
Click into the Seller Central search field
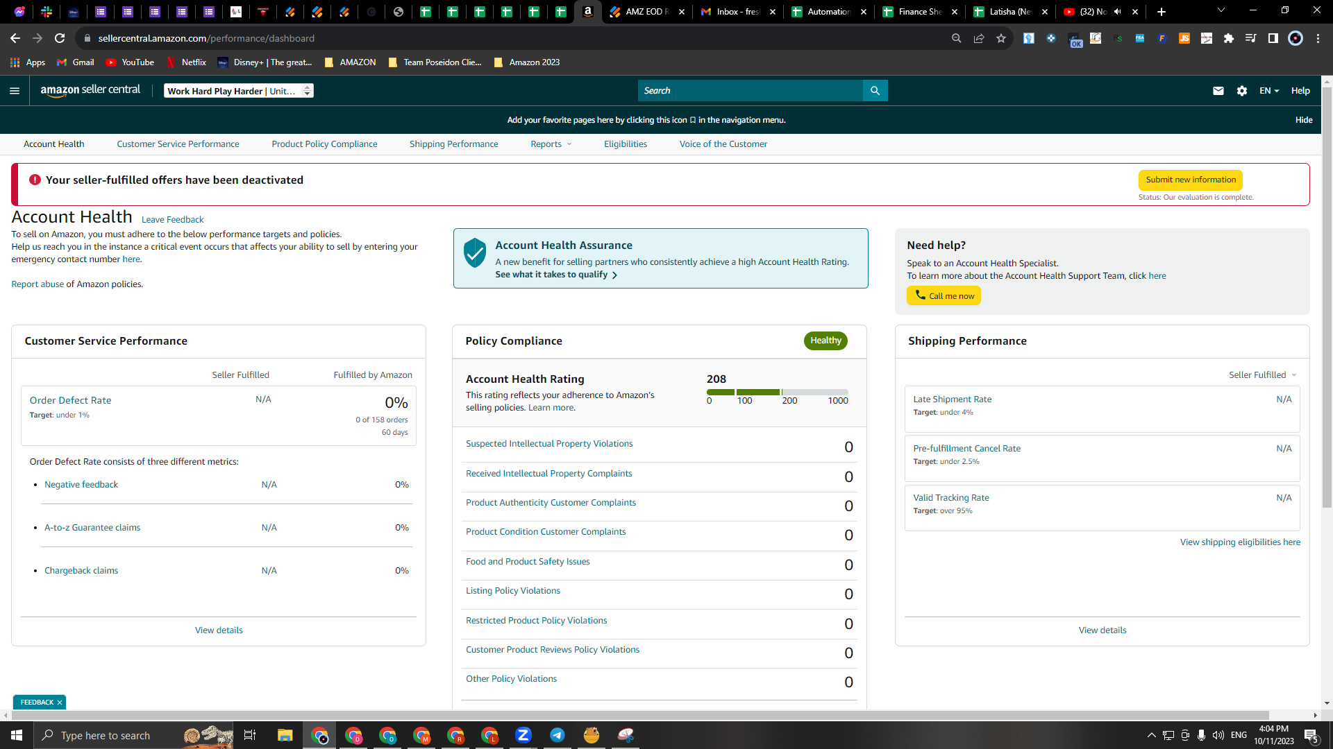(750, 91)
